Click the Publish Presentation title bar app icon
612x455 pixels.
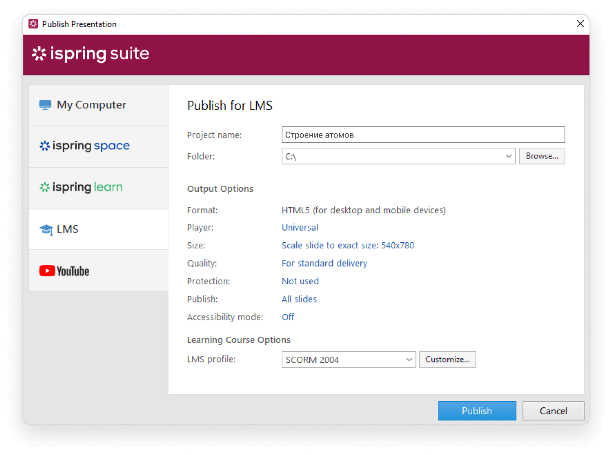pos(33,24)
